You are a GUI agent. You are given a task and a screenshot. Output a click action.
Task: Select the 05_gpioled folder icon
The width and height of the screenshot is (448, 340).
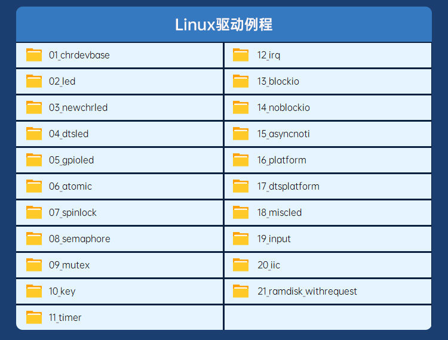click(x=34, y=160)
